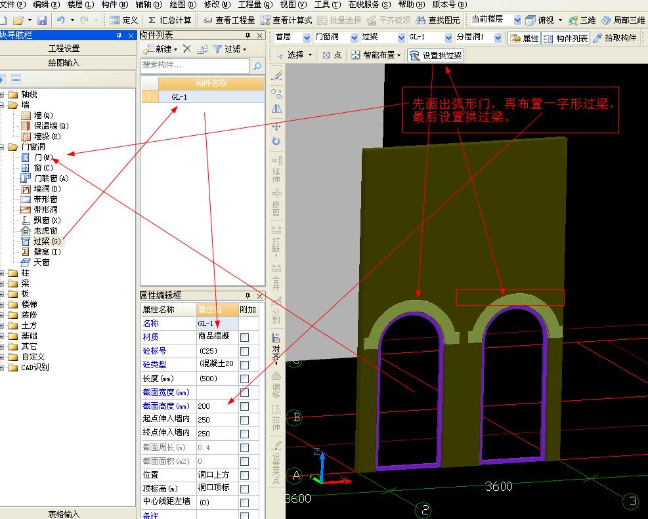648x519 pixels.
Task: Toggle 砼标号 附加 checkbox
Action: tap(245, 351)
